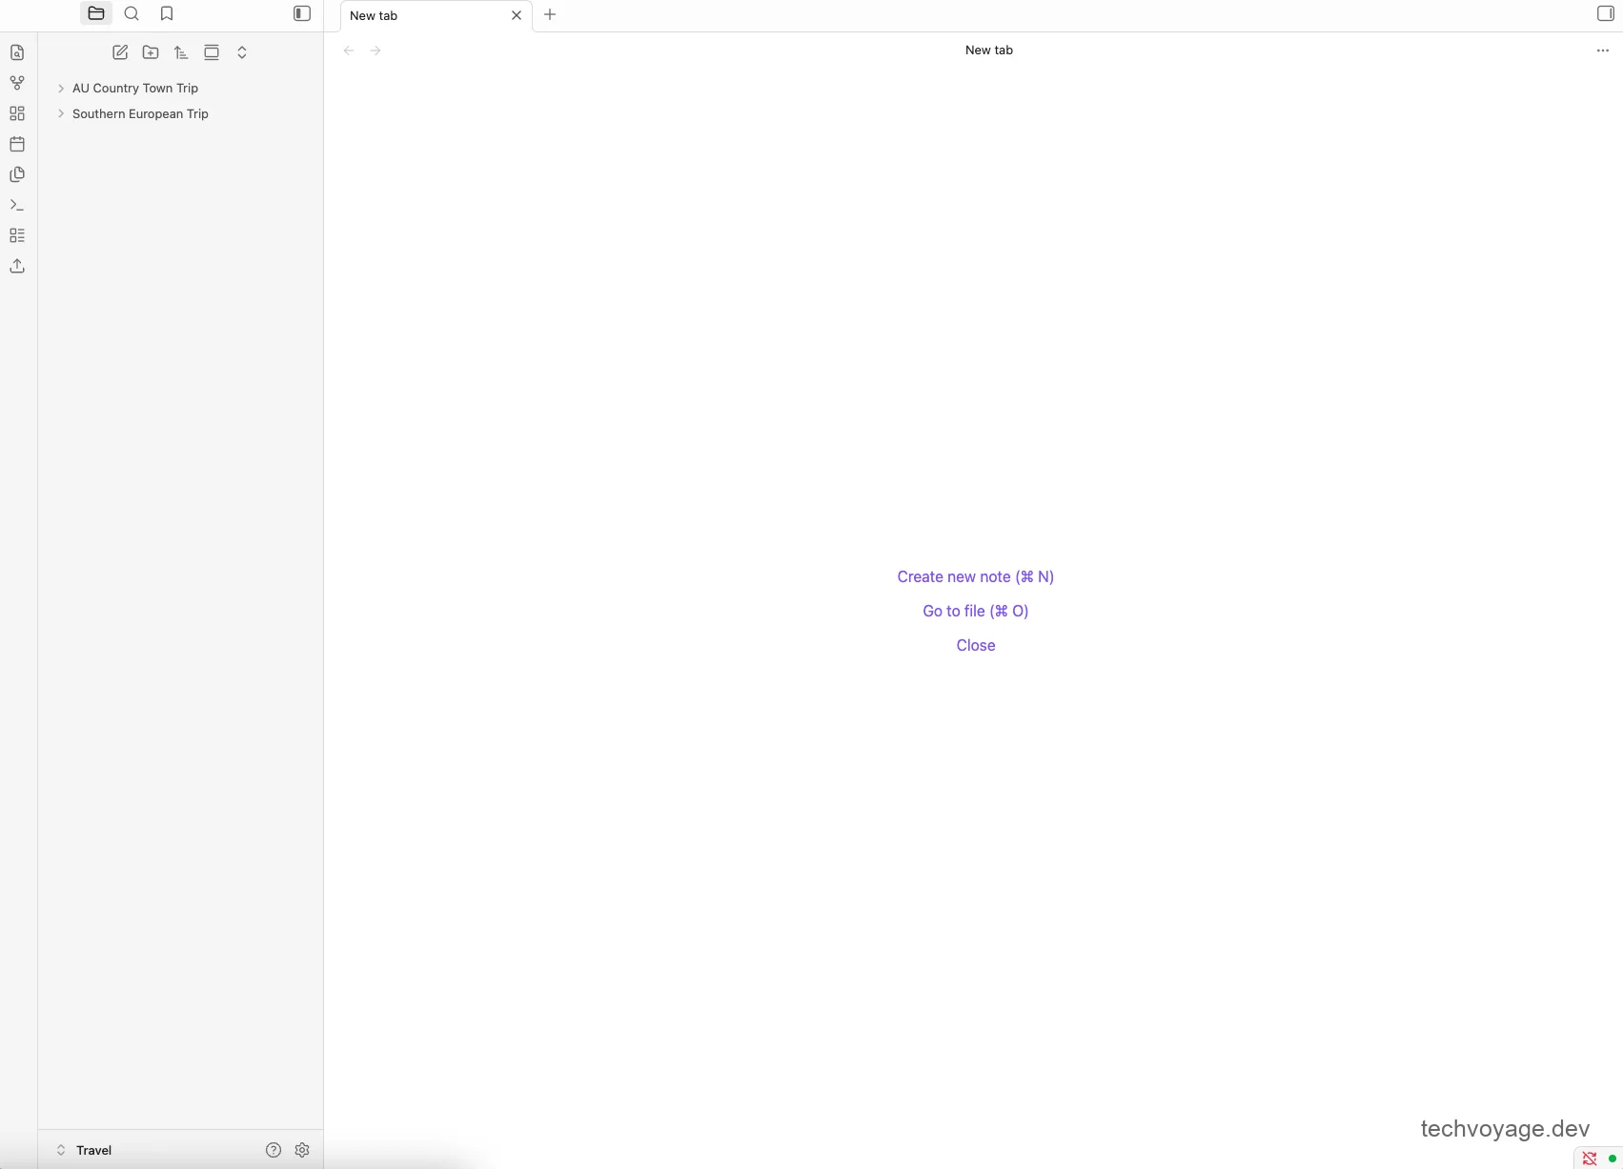
Task: Open the command palette icon
Action: coord(17,205)
